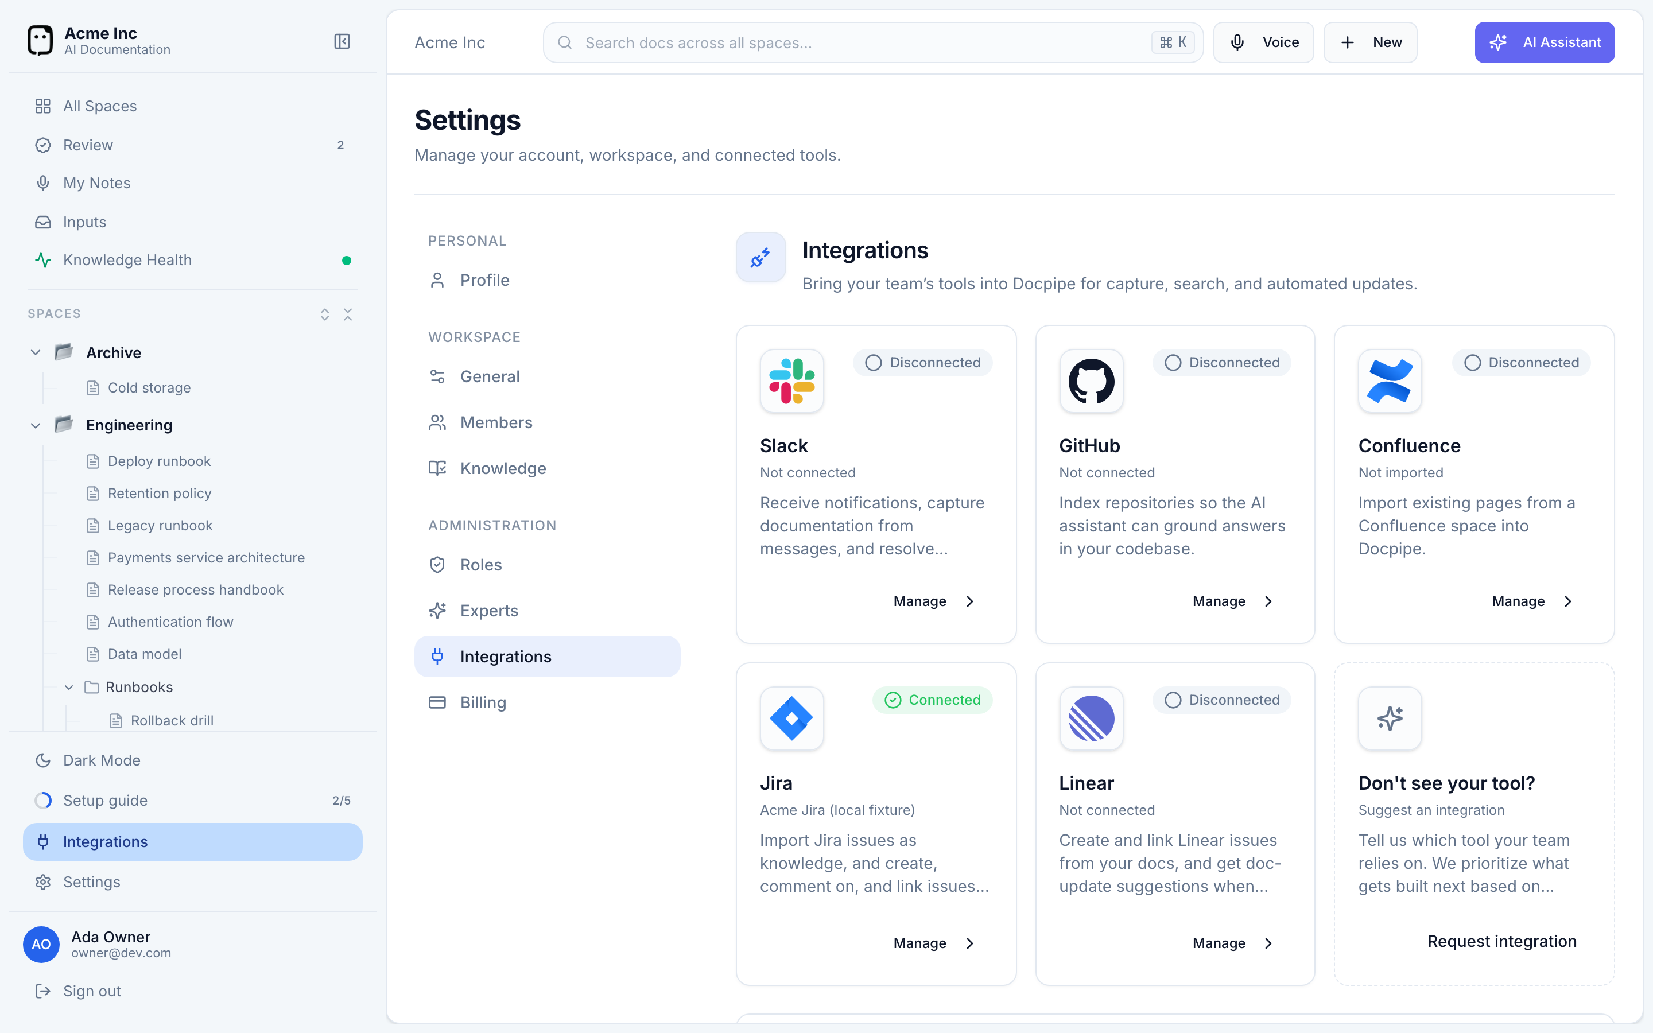Select Integrations settings tab

point(547,657)
